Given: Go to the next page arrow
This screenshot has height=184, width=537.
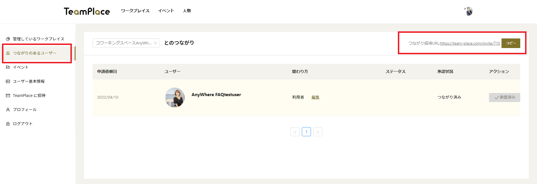Looking at the screenshot, I should tap(318, 132).
